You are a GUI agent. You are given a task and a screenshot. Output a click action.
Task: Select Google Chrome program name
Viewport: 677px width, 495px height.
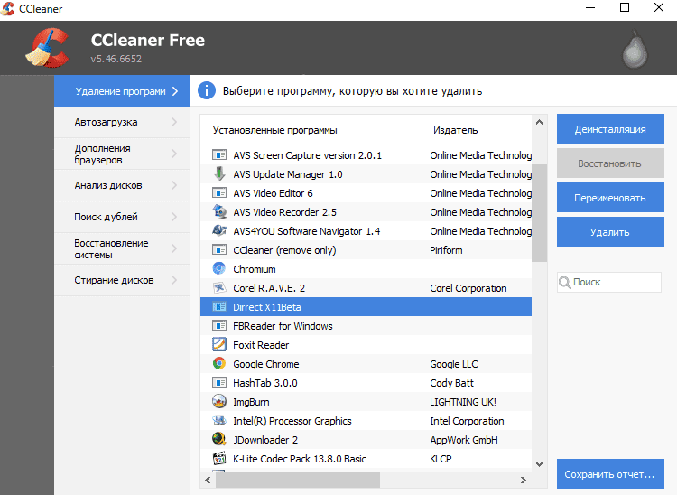coord(266,364)
